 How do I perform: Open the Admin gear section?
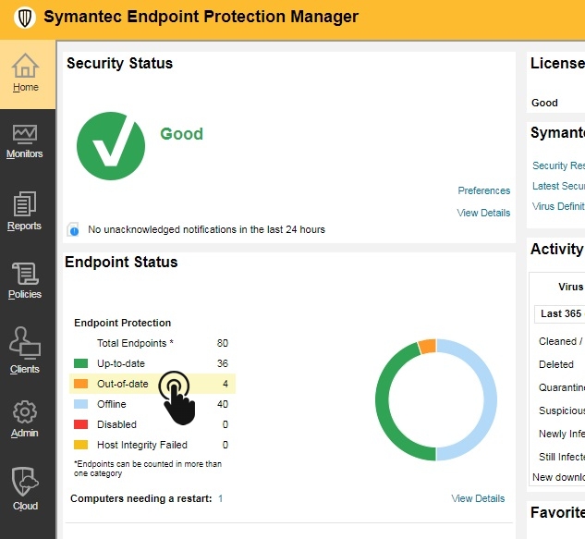pos(25,419)
